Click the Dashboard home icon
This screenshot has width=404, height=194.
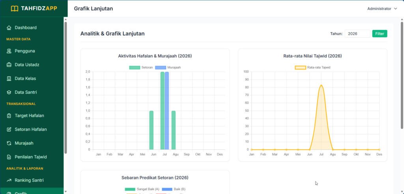click(x=9, y=28)
